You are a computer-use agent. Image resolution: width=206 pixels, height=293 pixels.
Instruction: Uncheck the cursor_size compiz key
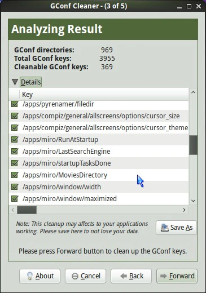[15, 116]
